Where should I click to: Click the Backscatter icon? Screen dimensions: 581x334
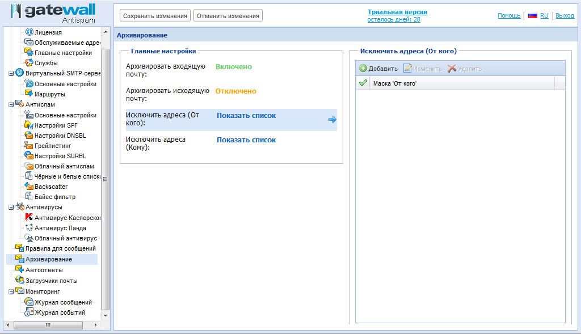(x=29, y=186)
